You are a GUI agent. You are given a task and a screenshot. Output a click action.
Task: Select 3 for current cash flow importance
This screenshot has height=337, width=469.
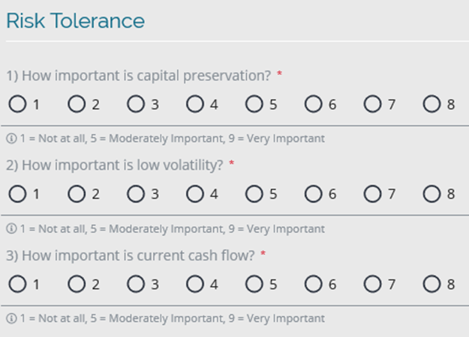(x=136, y=284)
